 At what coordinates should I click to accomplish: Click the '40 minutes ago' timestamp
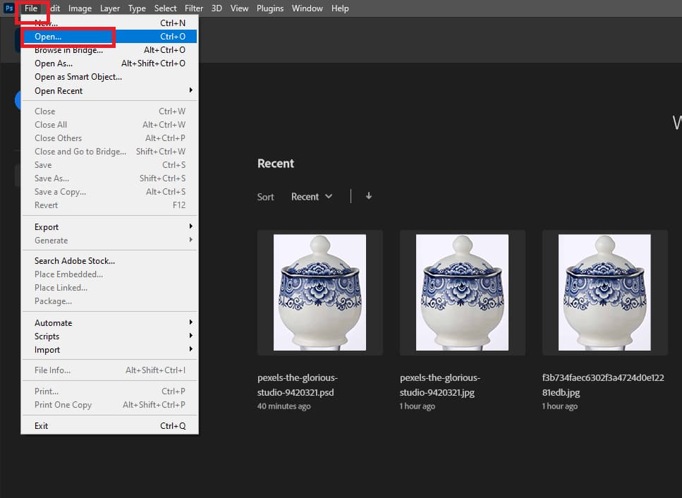[x=284, y=406]
